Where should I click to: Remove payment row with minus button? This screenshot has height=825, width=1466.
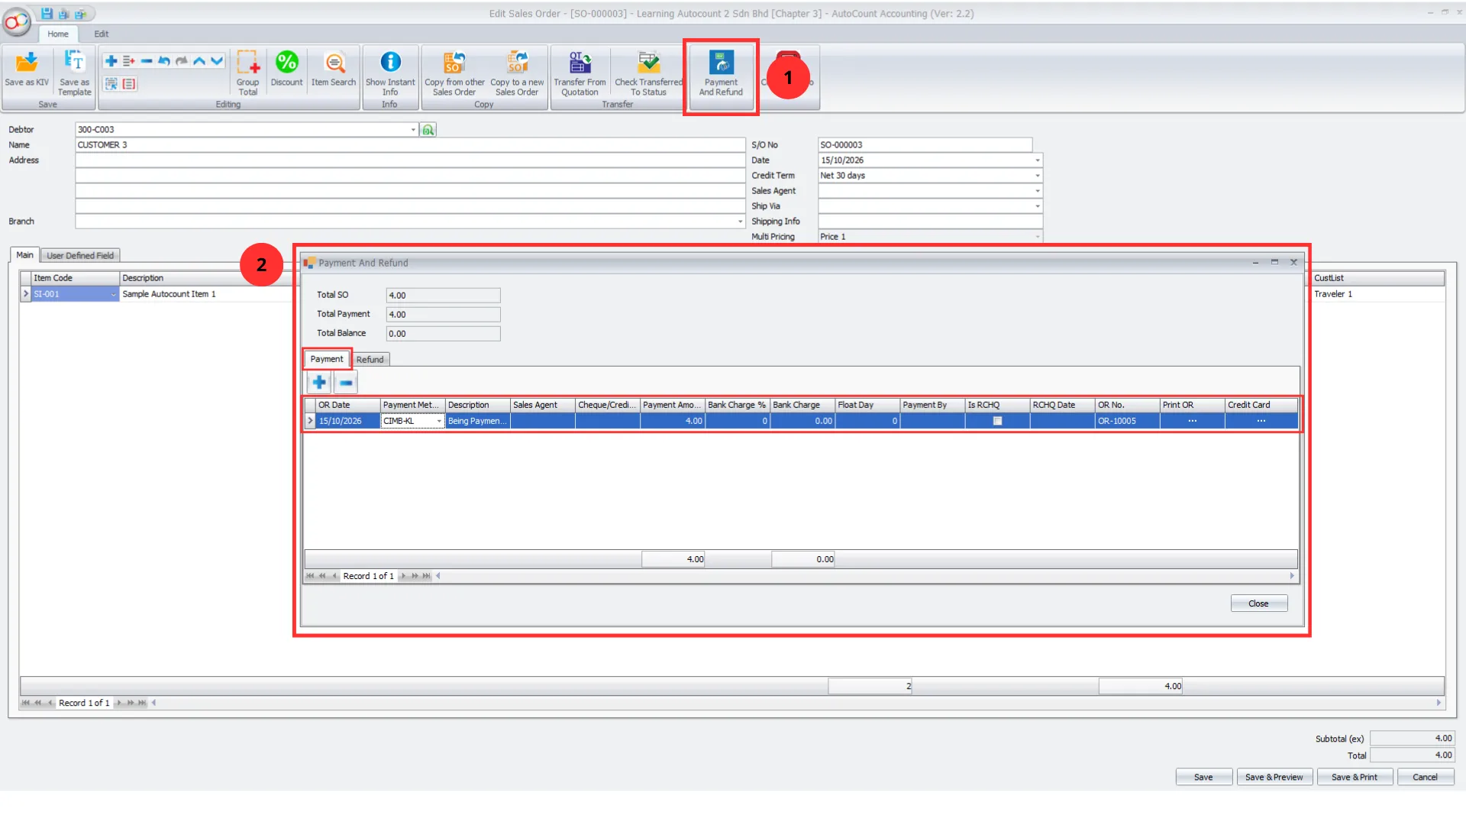(346, 382)
